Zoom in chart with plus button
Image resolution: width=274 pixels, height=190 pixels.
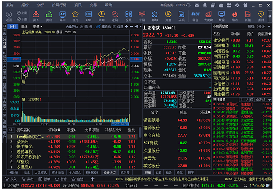pyautogui.click(x=127, y=27)
